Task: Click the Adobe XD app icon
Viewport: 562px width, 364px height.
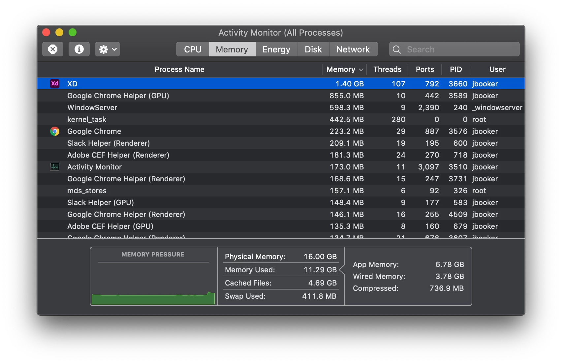Action: coord(55,83)
